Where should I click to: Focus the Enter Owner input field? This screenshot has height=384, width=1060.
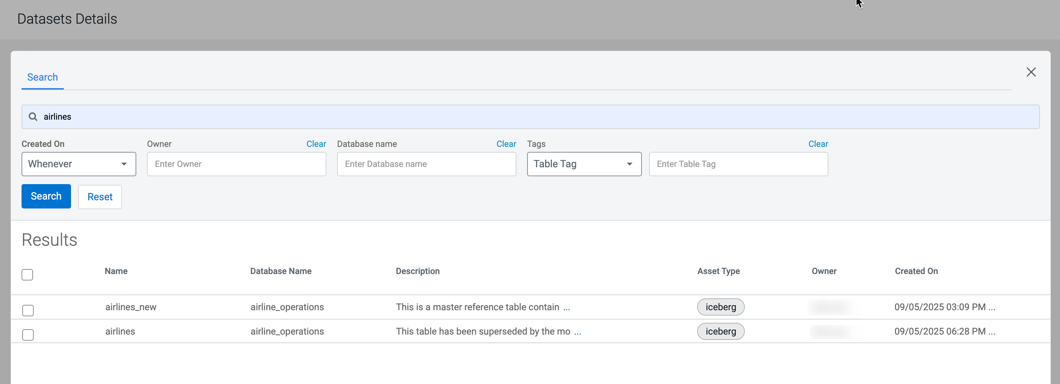click(x=237, y=164)
